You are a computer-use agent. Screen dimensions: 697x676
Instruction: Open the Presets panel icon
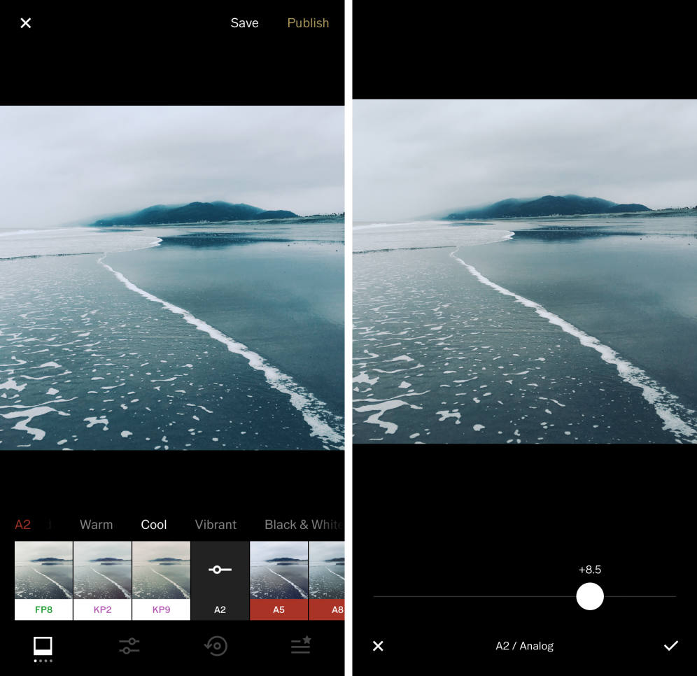[42, 646]
